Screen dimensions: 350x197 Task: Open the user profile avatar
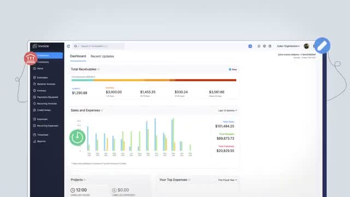306,46
